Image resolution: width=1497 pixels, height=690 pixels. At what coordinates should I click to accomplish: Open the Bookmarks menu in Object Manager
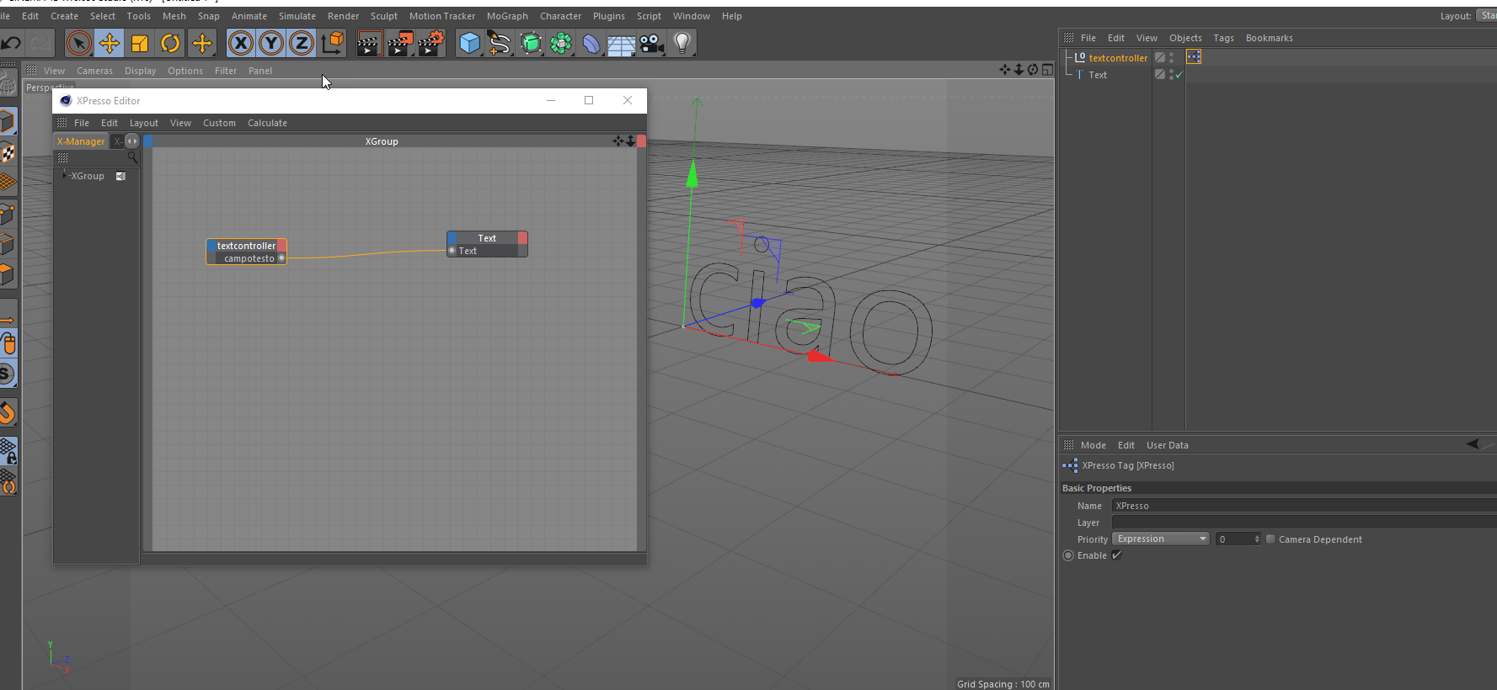(1270, 38)
